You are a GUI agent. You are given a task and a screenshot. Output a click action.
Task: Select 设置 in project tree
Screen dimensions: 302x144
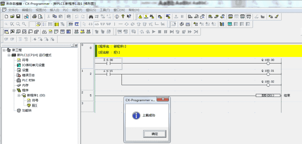pos(25,70)
